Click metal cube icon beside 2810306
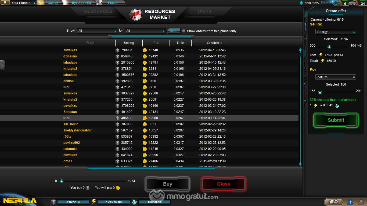The image size is (367, 206). pos(117,62)
